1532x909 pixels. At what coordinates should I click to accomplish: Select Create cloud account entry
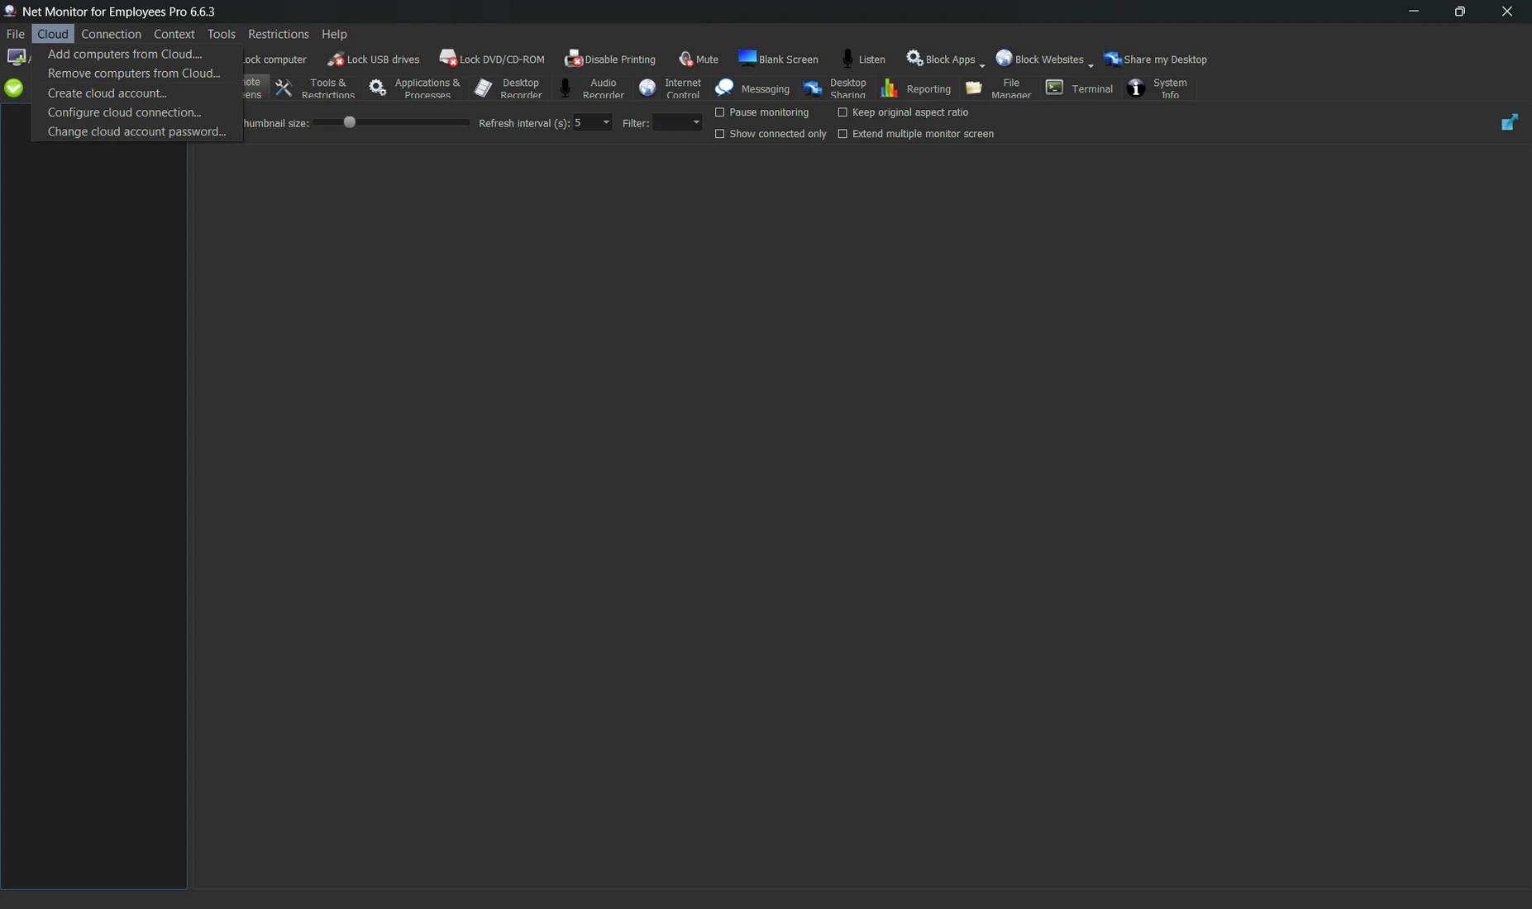click(x=136, y=93)
